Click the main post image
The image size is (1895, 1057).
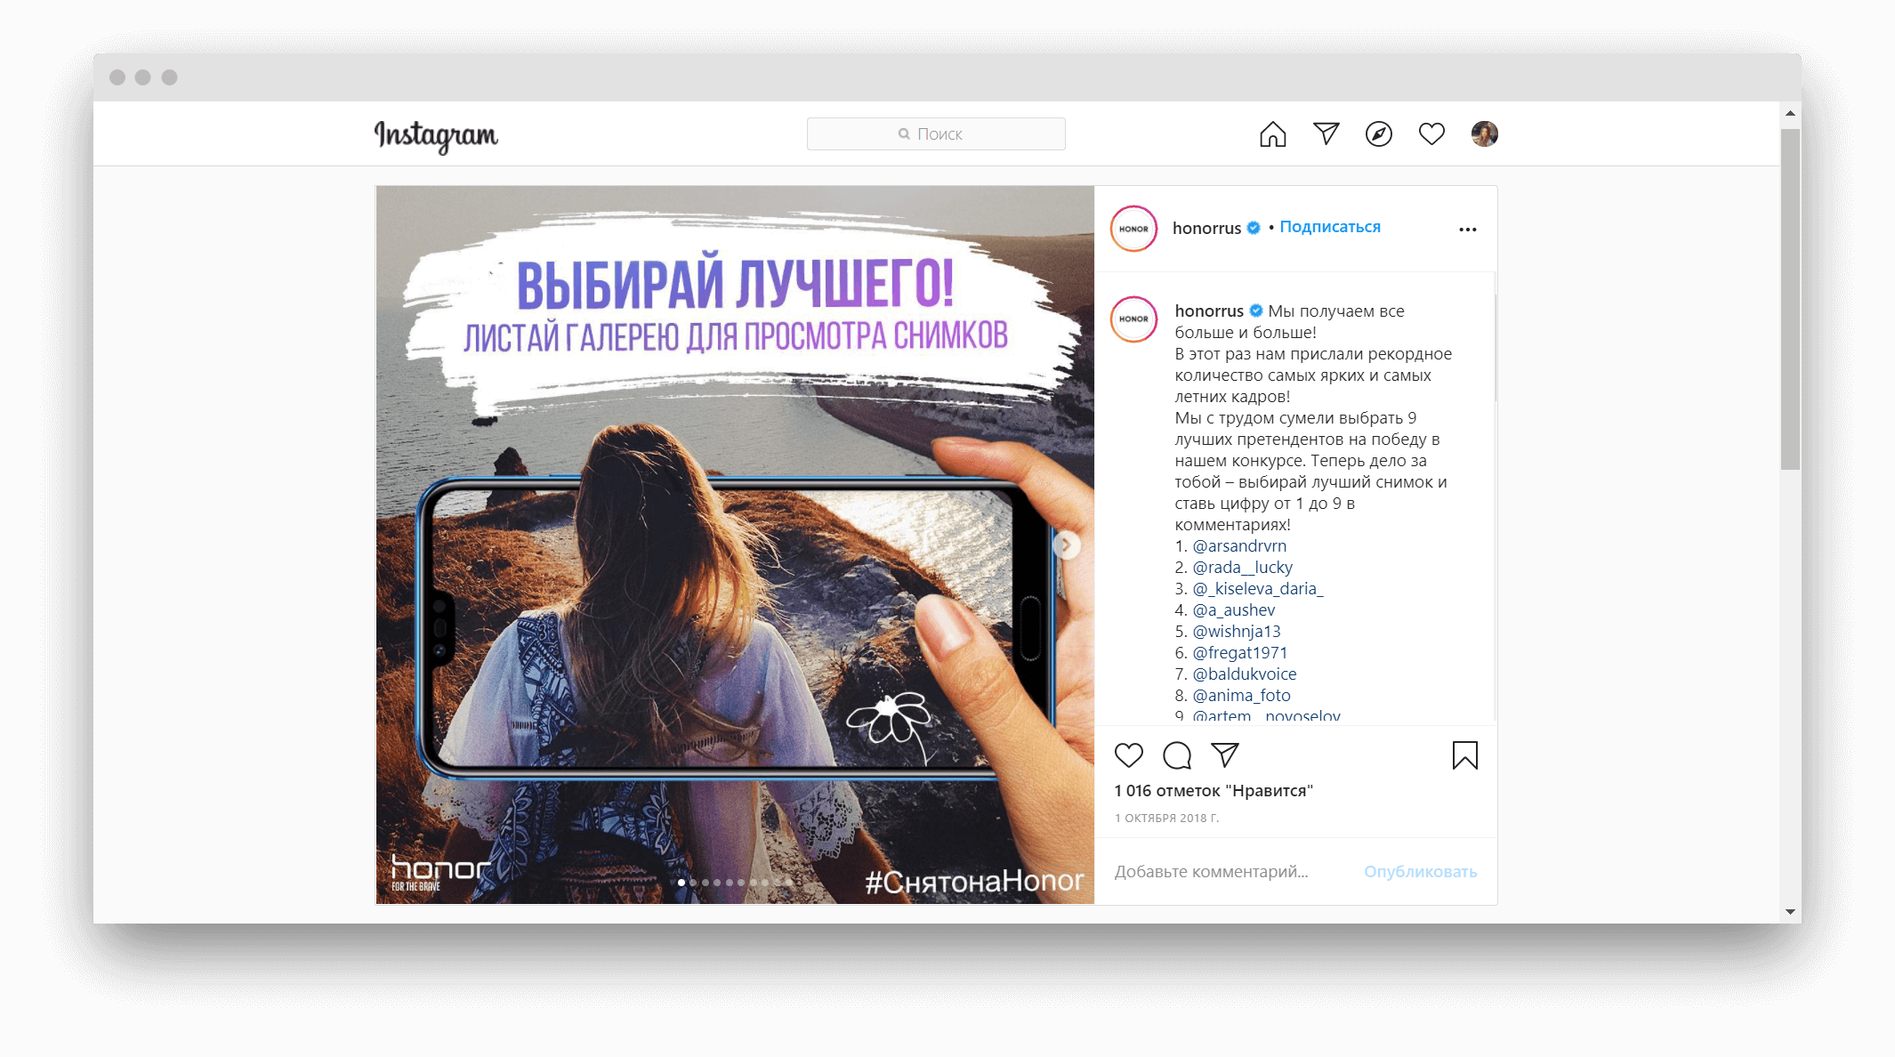click(735, 545)
